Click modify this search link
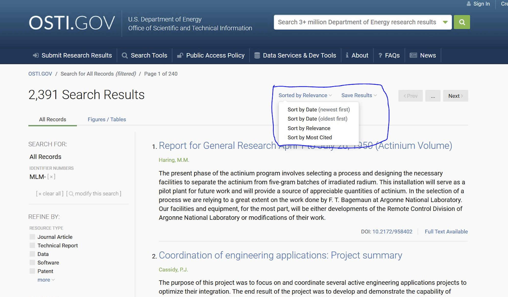The image size is (508, 297). click(94, 193)
